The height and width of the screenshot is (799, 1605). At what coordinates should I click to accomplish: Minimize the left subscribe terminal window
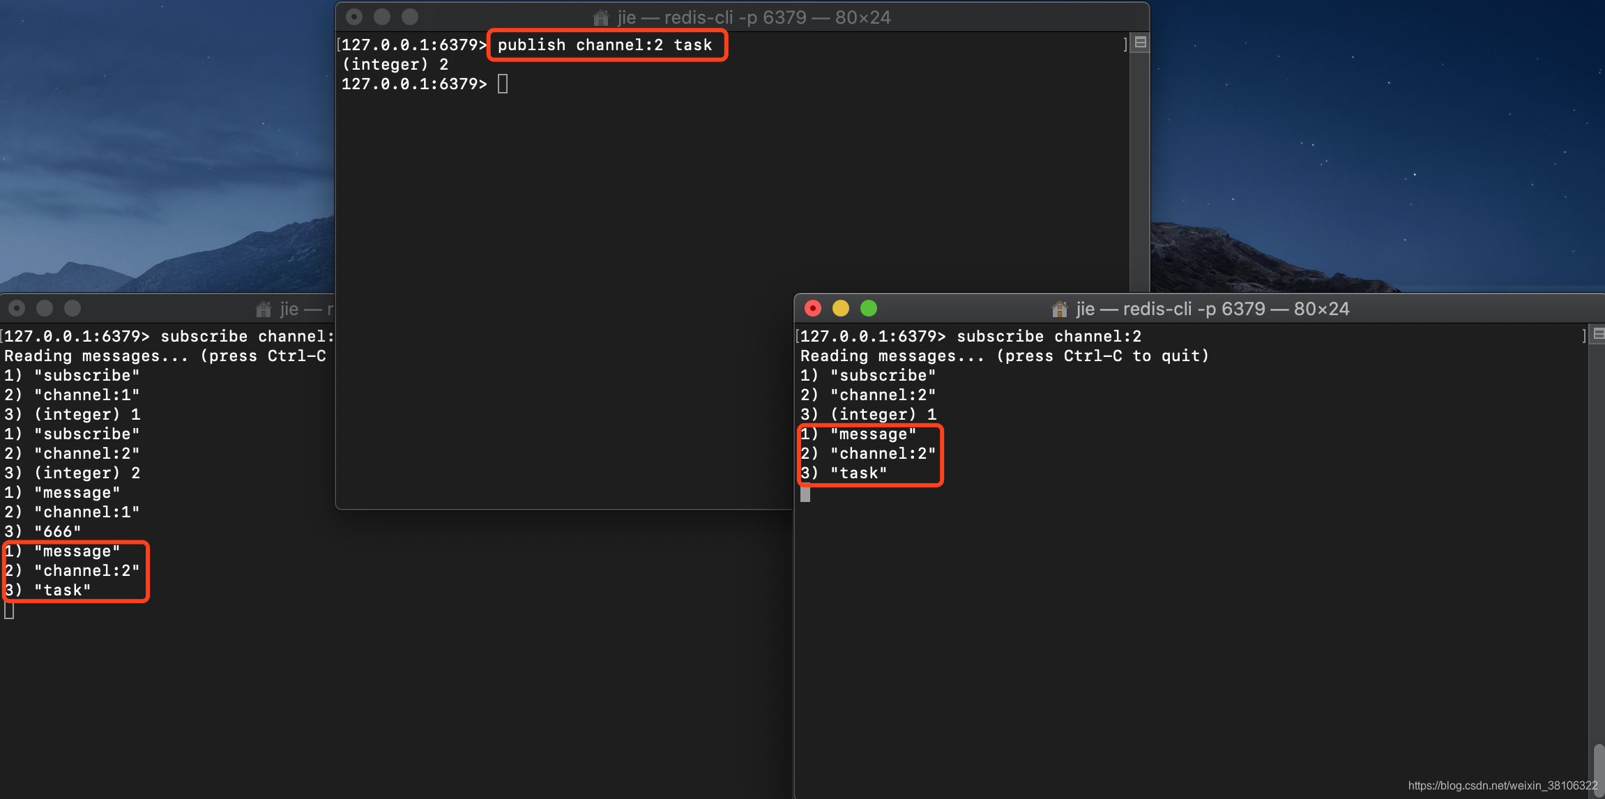pyautogui.click(x=45, y=308)
